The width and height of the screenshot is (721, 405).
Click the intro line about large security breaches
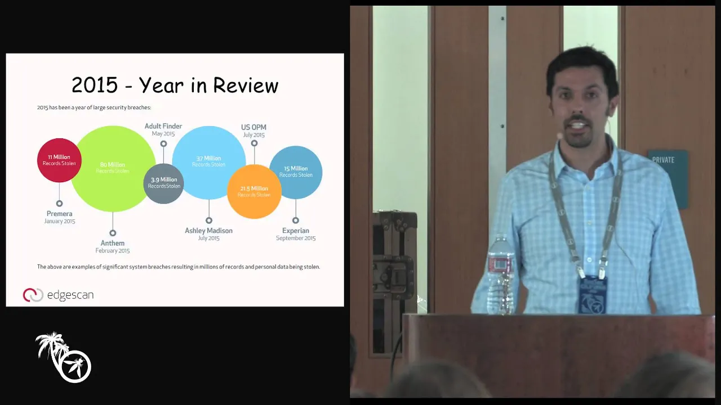point(94,107)
